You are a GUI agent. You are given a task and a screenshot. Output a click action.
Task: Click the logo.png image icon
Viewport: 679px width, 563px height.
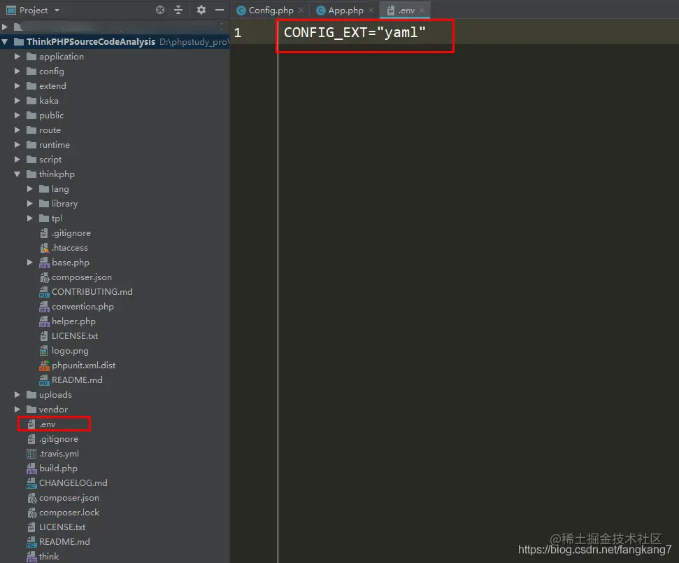(44, 350)
